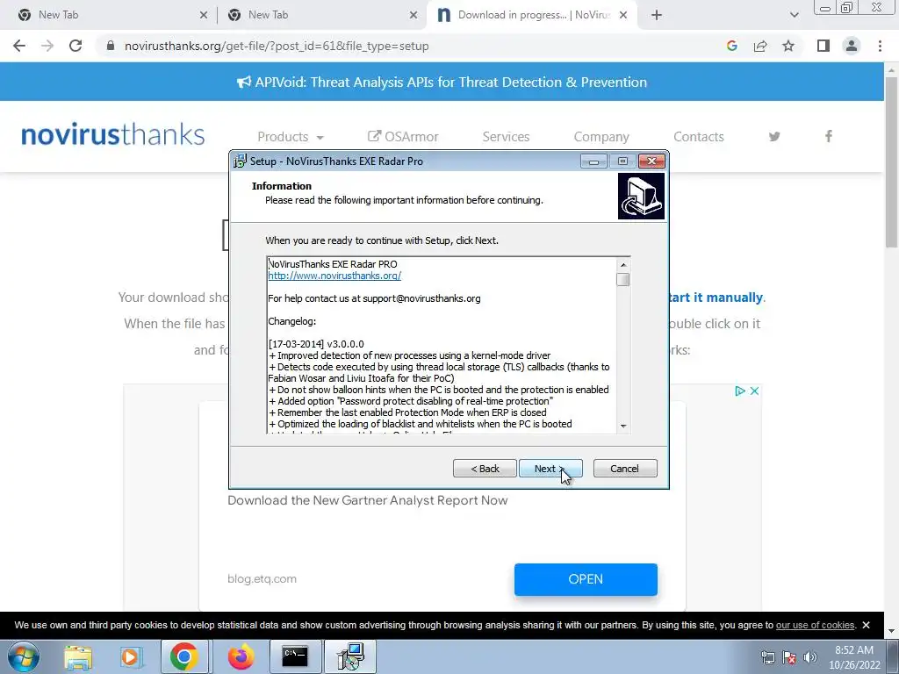This screenshot has height=674, width=899.
Task: Click the Action Center flag tray icon
Action: (x=789, y=657)
